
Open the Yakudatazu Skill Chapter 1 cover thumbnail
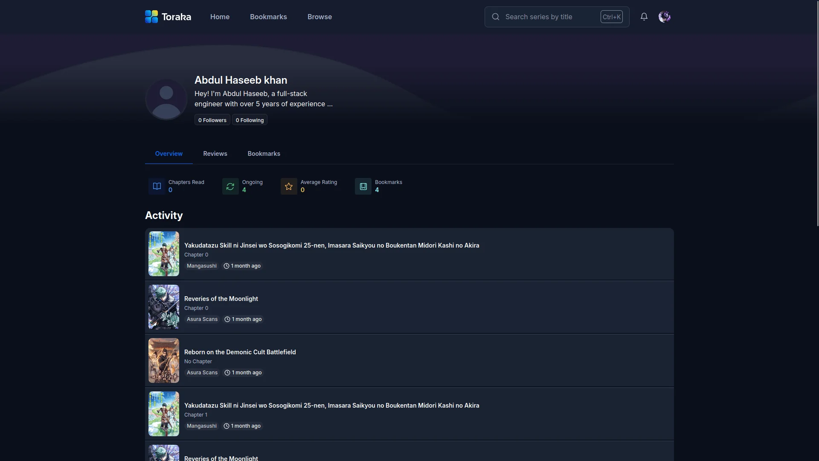coord(164,414)
